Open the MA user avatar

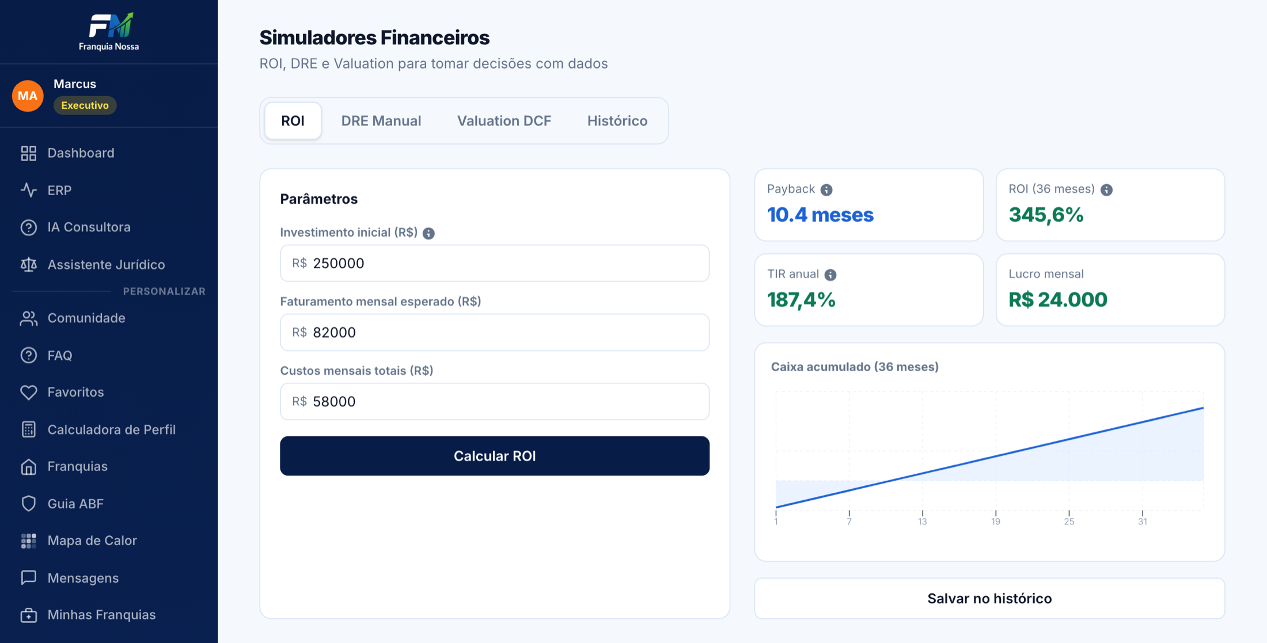coord(28,96)
